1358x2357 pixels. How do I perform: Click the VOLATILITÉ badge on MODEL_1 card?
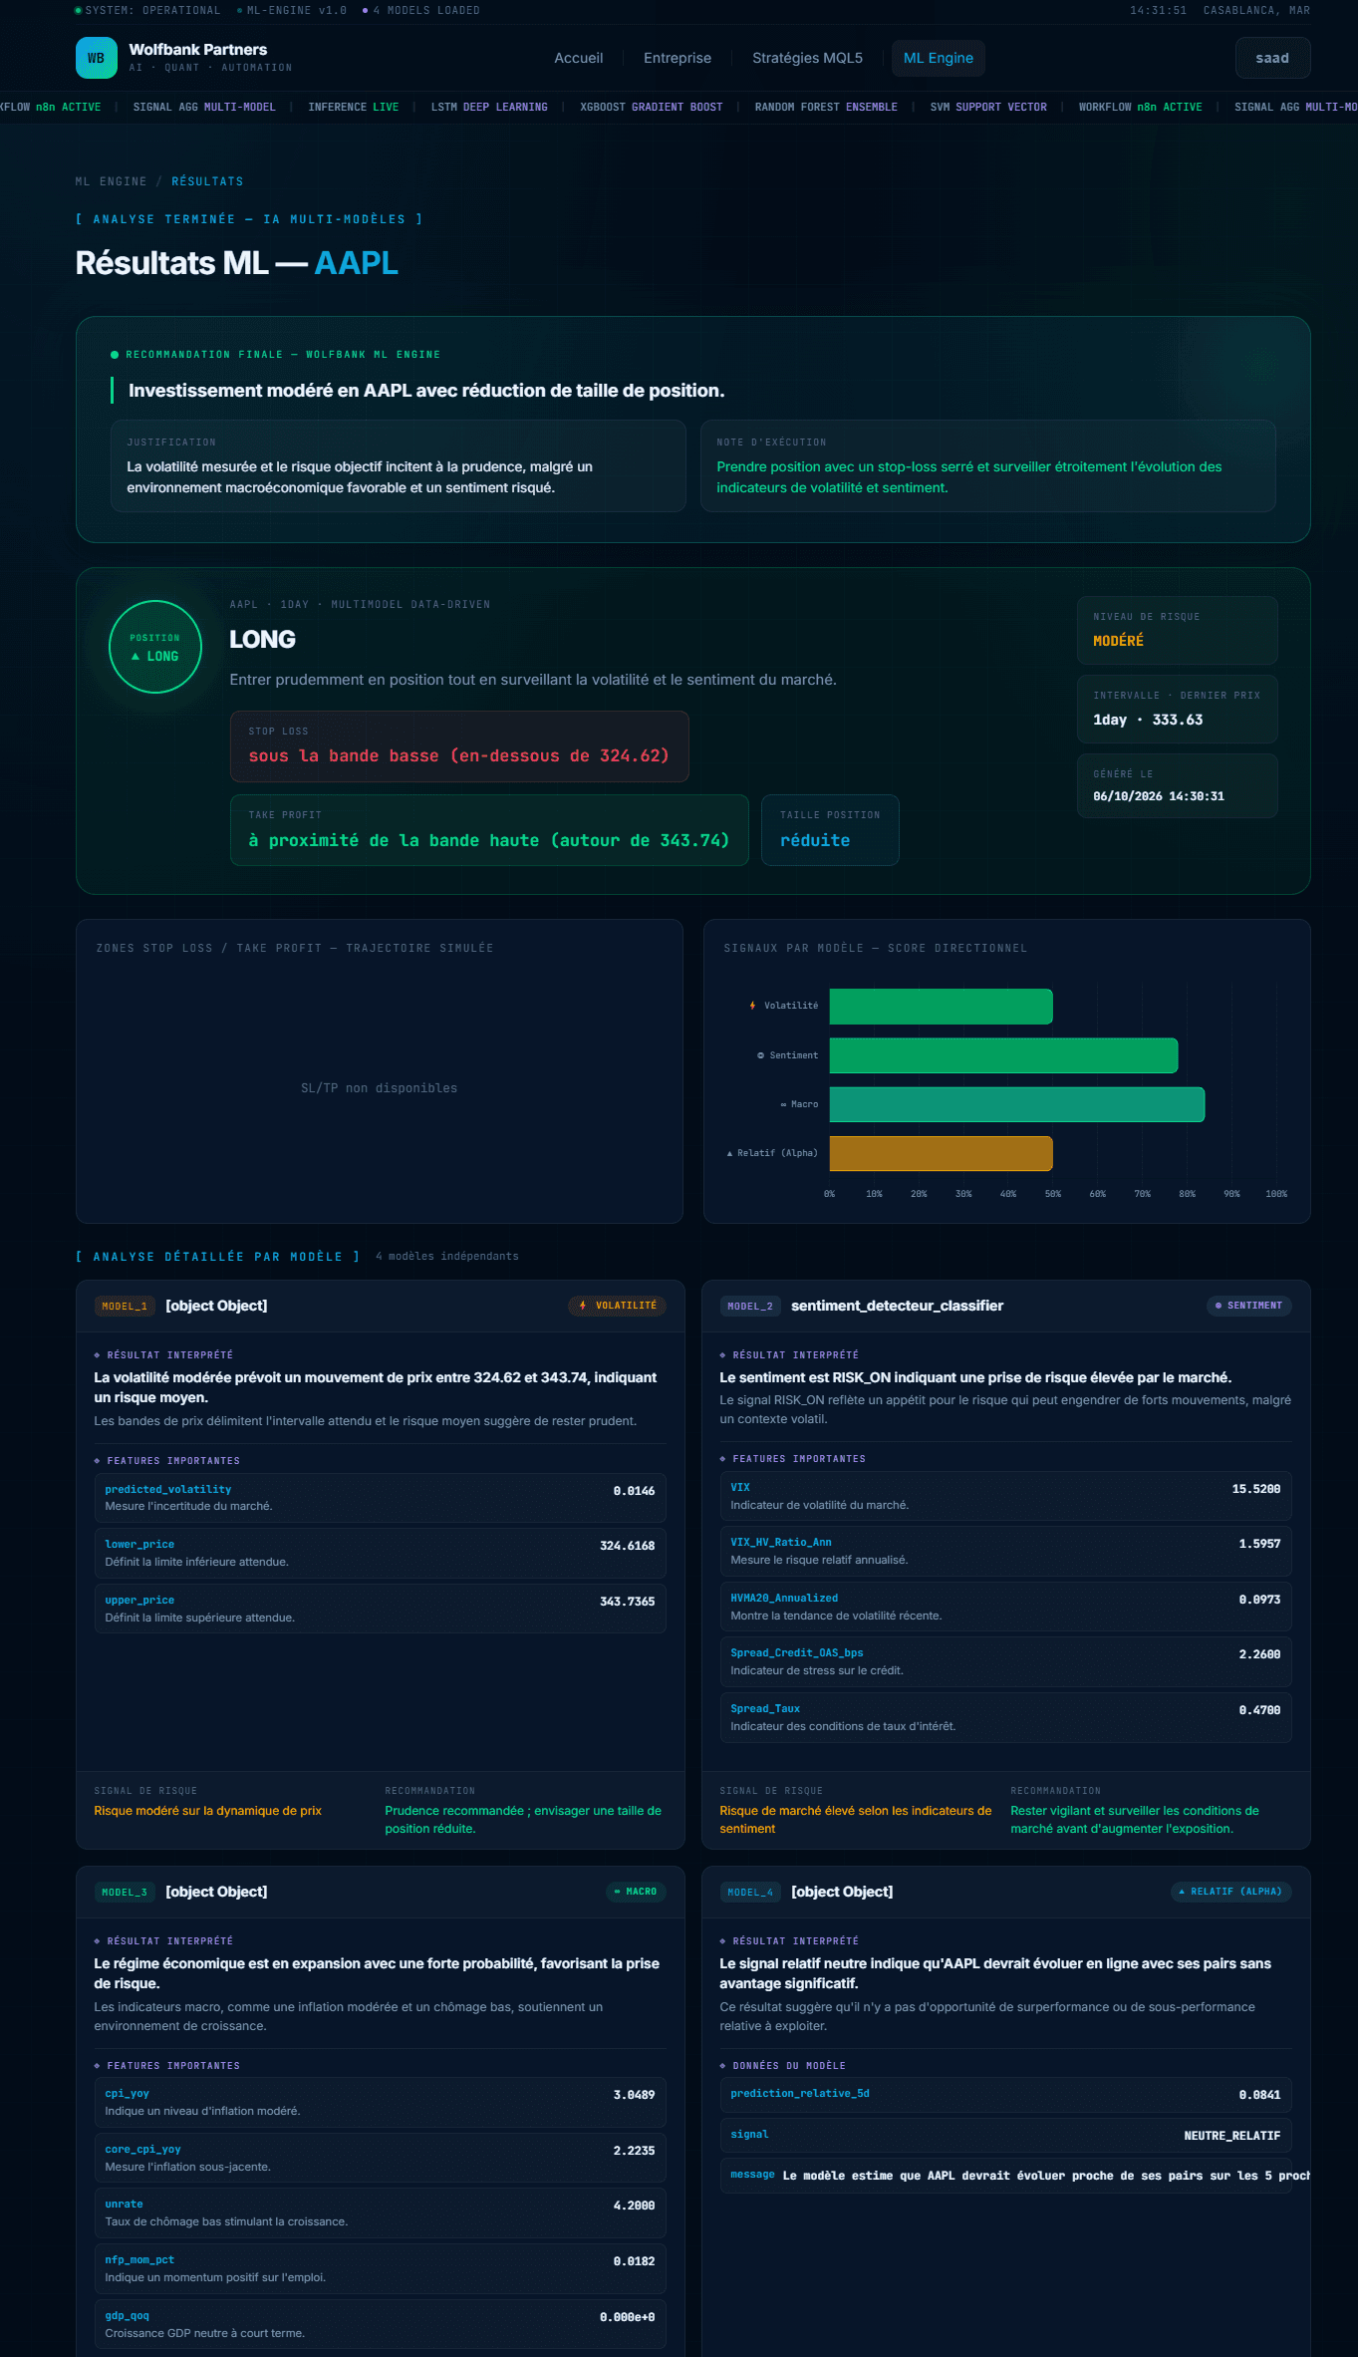tap(618, 1306)
